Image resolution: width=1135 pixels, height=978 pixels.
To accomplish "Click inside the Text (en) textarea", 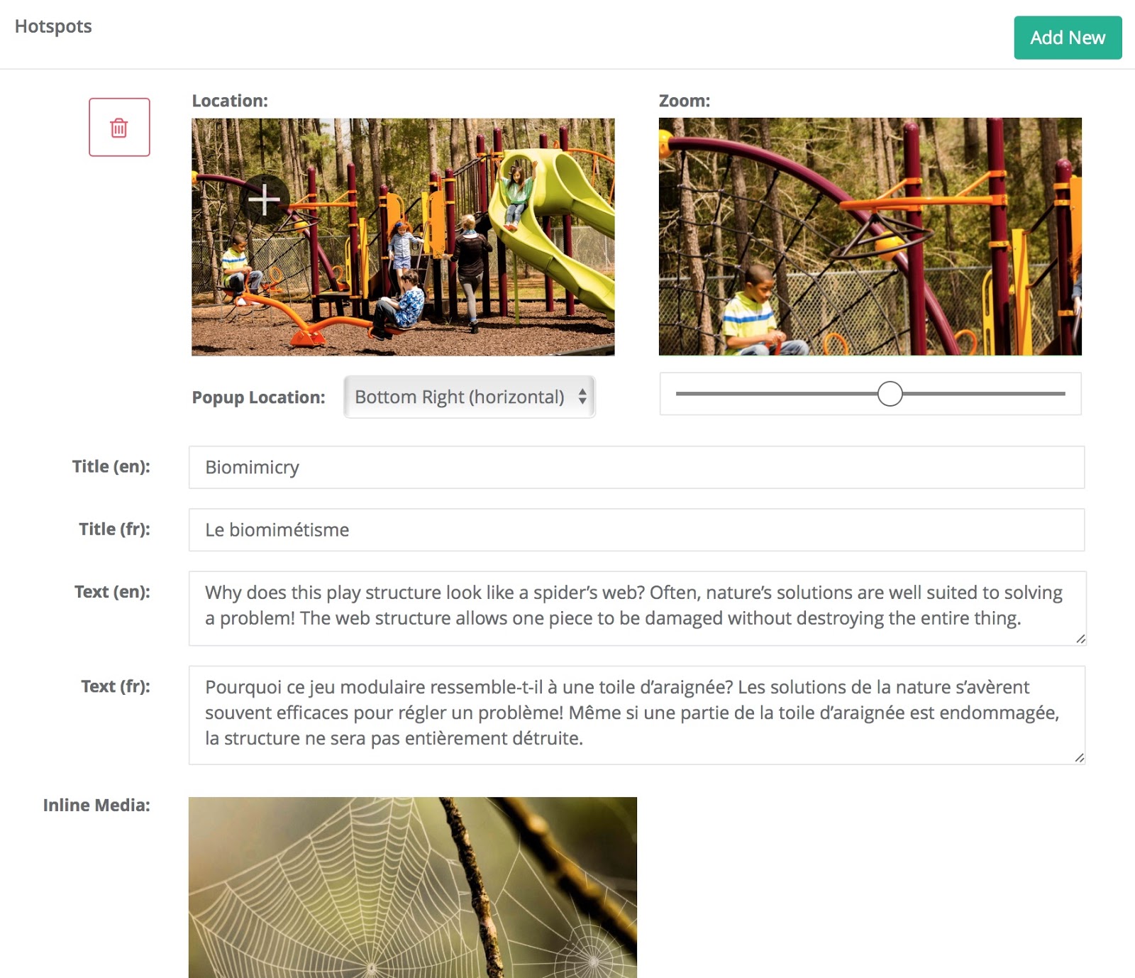I will [x=636, y=607].
